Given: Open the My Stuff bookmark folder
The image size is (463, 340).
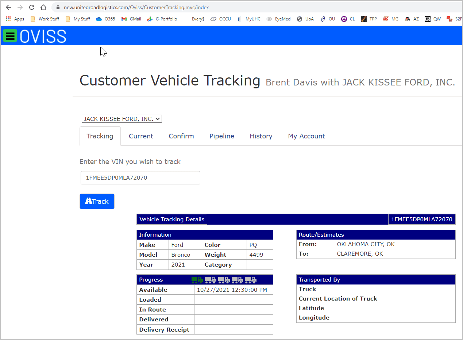Looking at the screenshot, I should [78, 19].
